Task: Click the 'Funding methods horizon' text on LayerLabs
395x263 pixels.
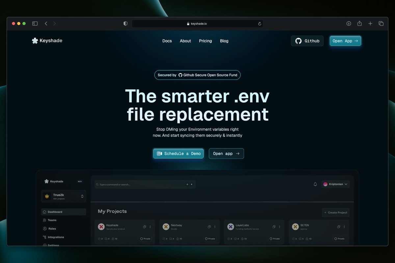Action: coord(247,229)
